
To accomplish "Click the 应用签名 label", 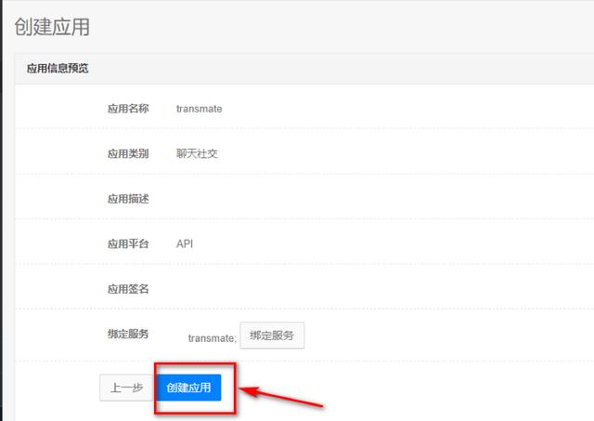I will (128, 289).
